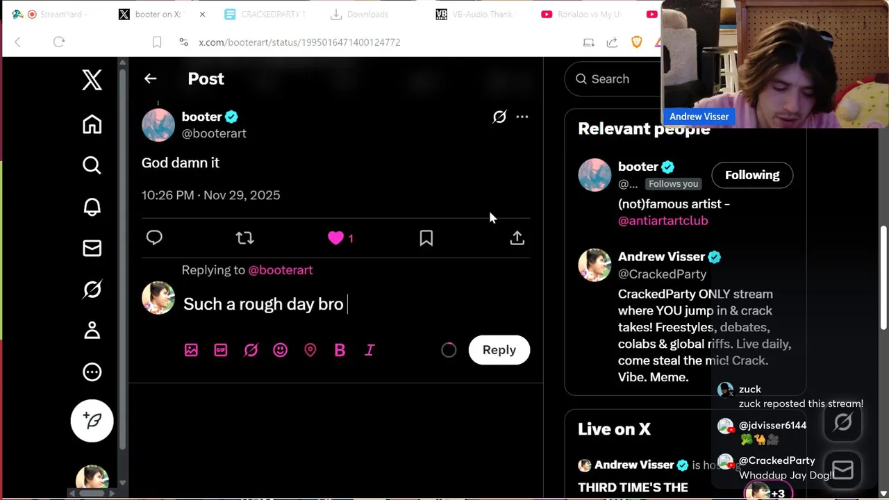889x500 pixels.
Task: Click the browser back button
Action: pos(18,42)
